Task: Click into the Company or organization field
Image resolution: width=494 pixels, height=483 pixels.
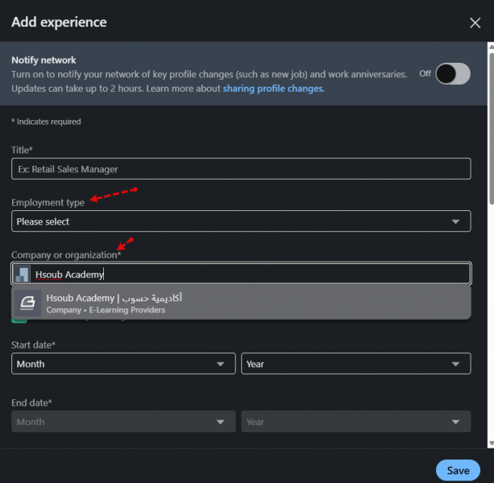Action: point(241,274)
